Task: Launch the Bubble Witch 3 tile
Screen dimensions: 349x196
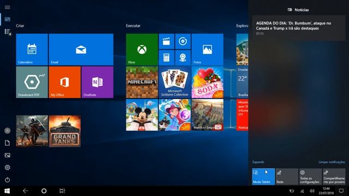Action: tap(174, 115)
